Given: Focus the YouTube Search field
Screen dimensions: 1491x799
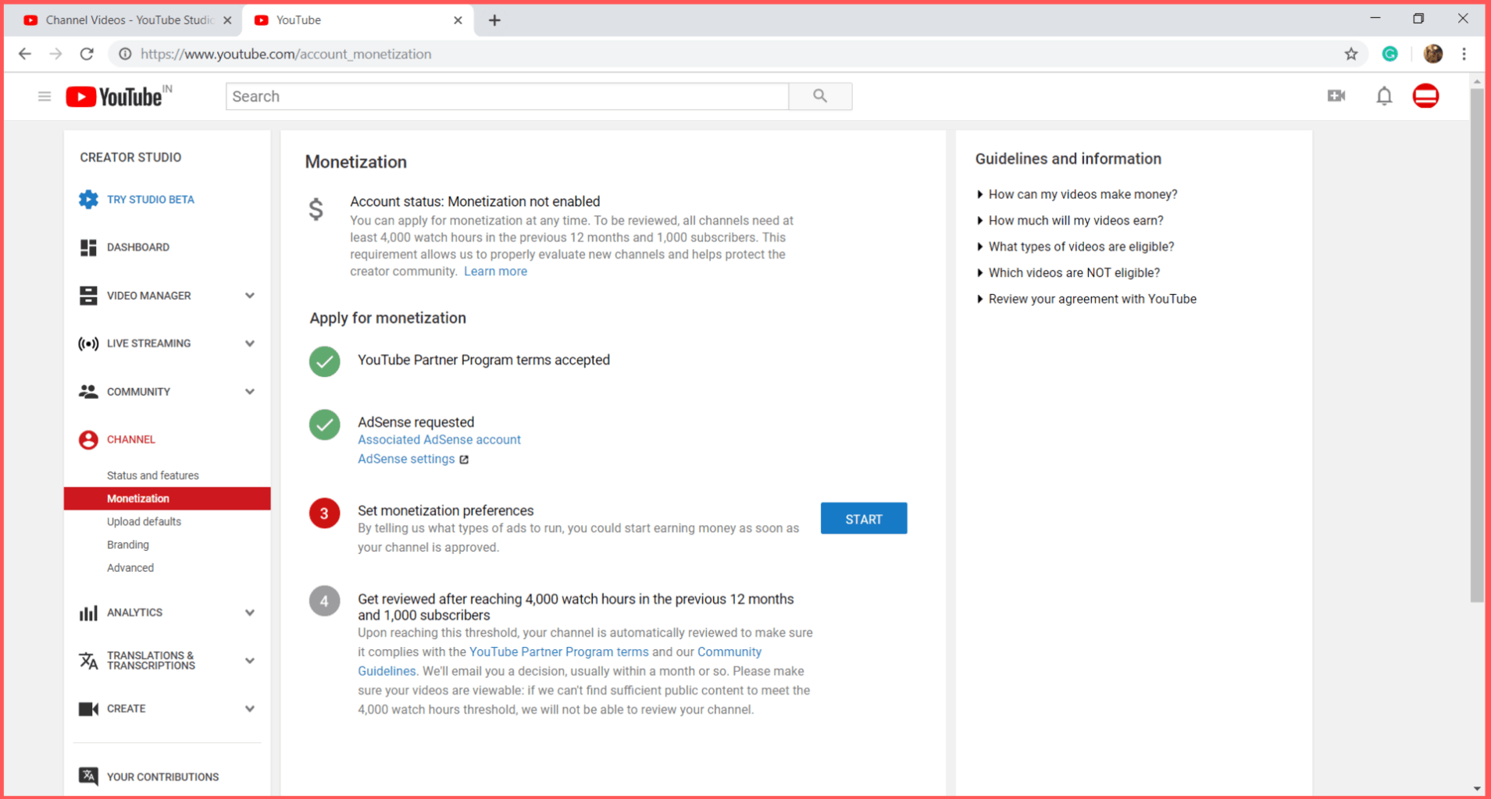Looking at the screenshot, I should pos(507,96).
